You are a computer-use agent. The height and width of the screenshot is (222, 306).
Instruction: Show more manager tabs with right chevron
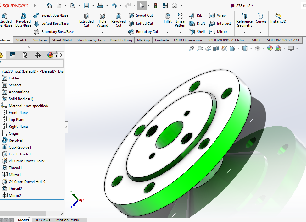click(61, 55)
